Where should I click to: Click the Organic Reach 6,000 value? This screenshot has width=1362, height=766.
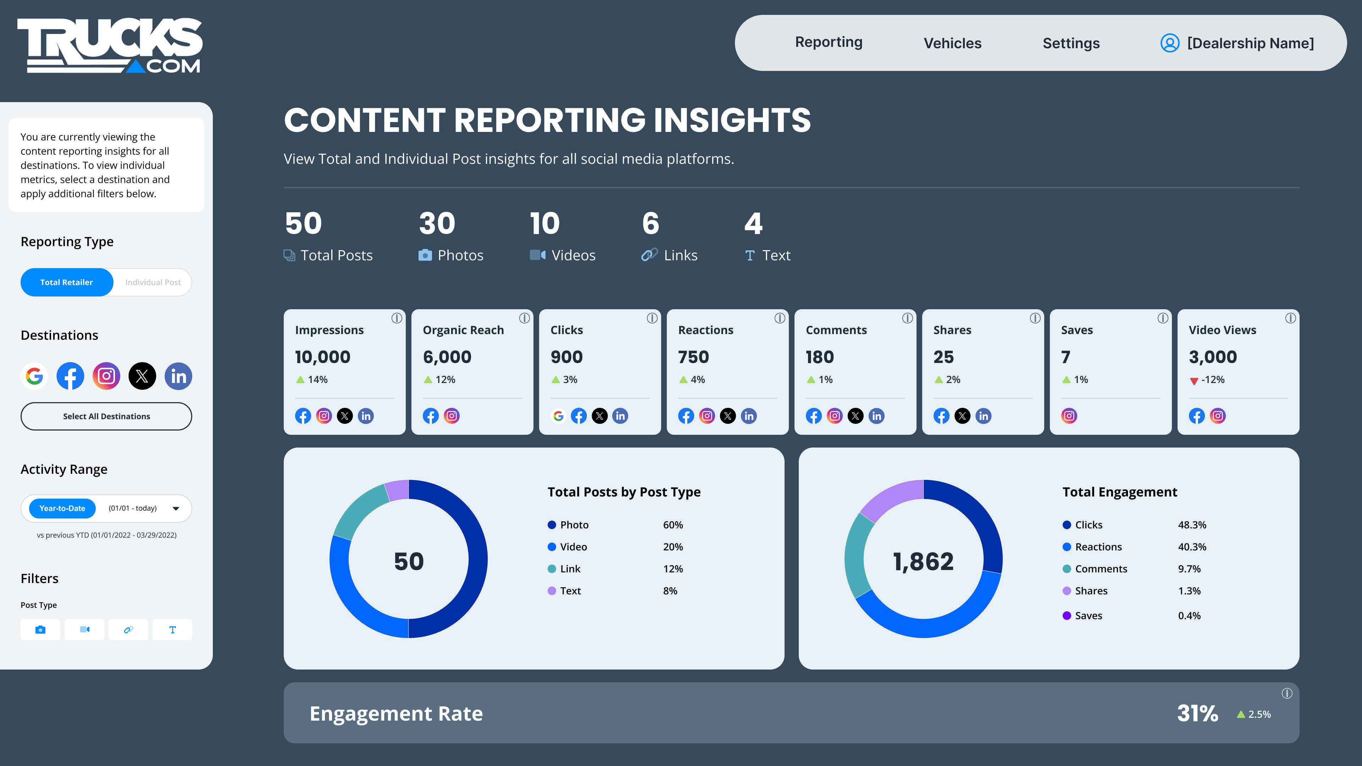click(447, 357)
